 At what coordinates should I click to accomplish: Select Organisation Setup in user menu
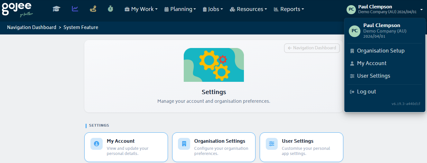[381, 51]
